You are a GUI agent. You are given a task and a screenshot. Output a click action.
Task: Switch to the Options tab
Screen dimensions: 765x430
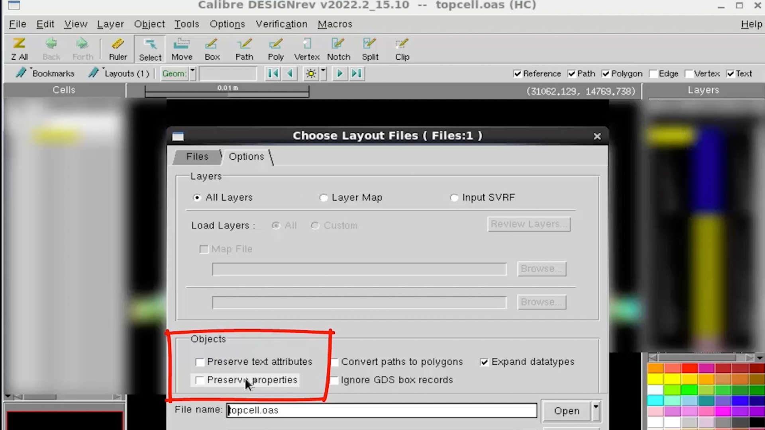point(245,156)
